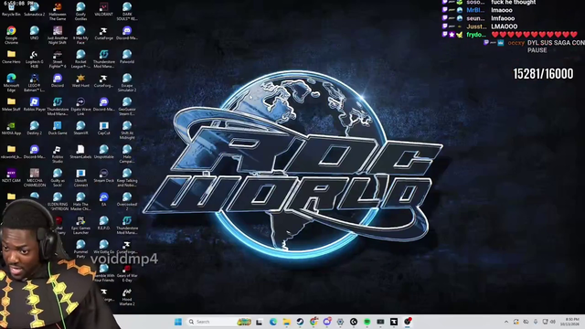Launch UNO desktop shortcut
585x329 pixels.
(x=35, y=34)
